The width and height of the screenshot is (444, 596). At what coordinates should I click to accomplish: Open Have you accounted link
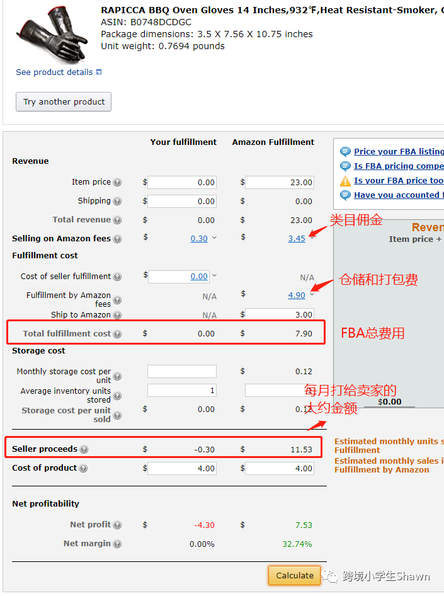coord(399,195)
